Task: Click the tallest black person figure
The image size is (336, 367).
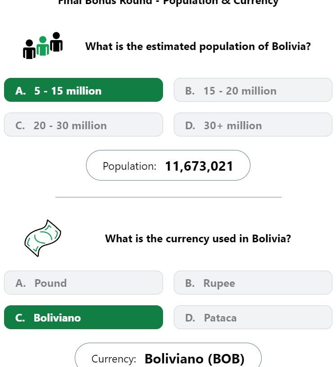Action: pos(56,42)
